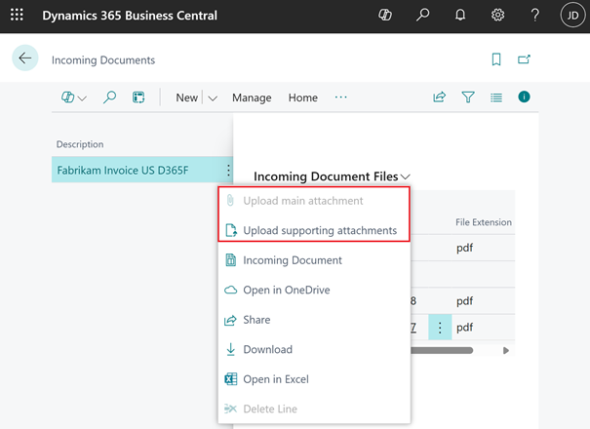This screenshot has height=429, width=590.
Task: Choose Share in the context menu
Action: click(314, 320)
